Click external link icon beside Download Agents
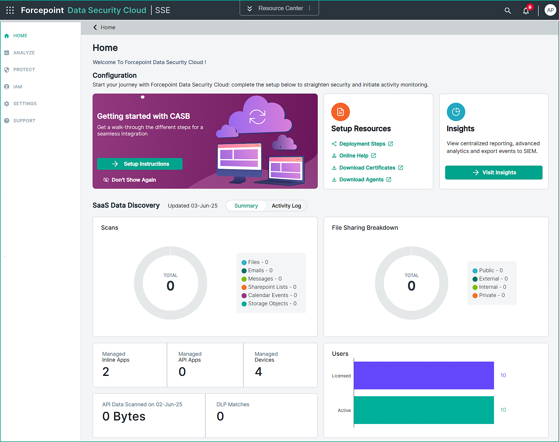 tap(389, 180)
